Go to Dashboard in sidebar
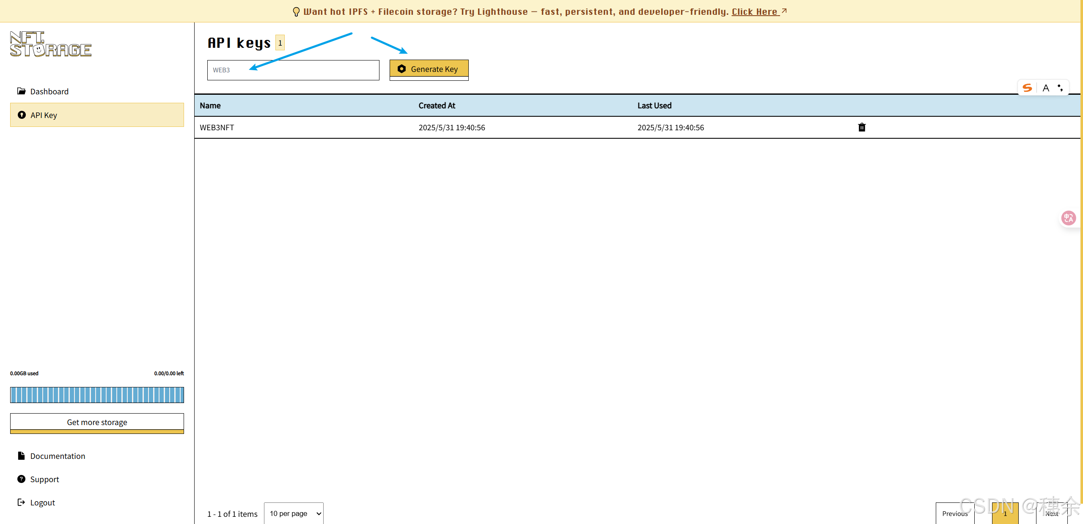 click(x=49, y=91)
